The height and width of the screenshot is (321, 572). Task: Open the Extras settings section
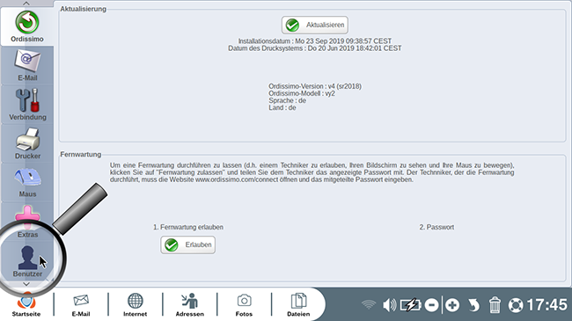click(27, 222)
